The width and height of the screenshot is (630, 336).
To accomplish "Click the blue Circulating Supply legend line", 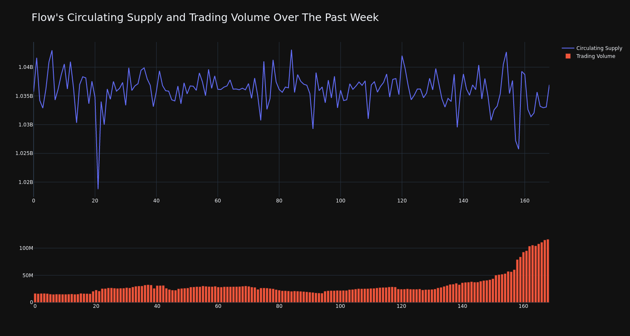I will tap(568, 48).
